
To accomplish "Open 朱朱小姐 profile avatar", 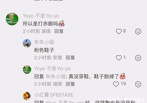I will [27, 43].
